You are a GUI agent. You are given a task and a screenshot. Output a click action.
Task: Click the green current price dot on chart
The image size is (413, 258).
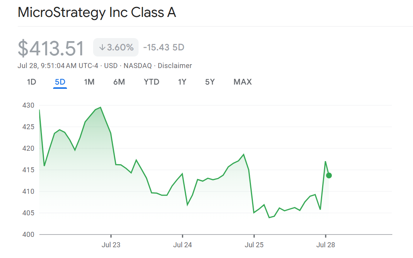coord(329,175)
